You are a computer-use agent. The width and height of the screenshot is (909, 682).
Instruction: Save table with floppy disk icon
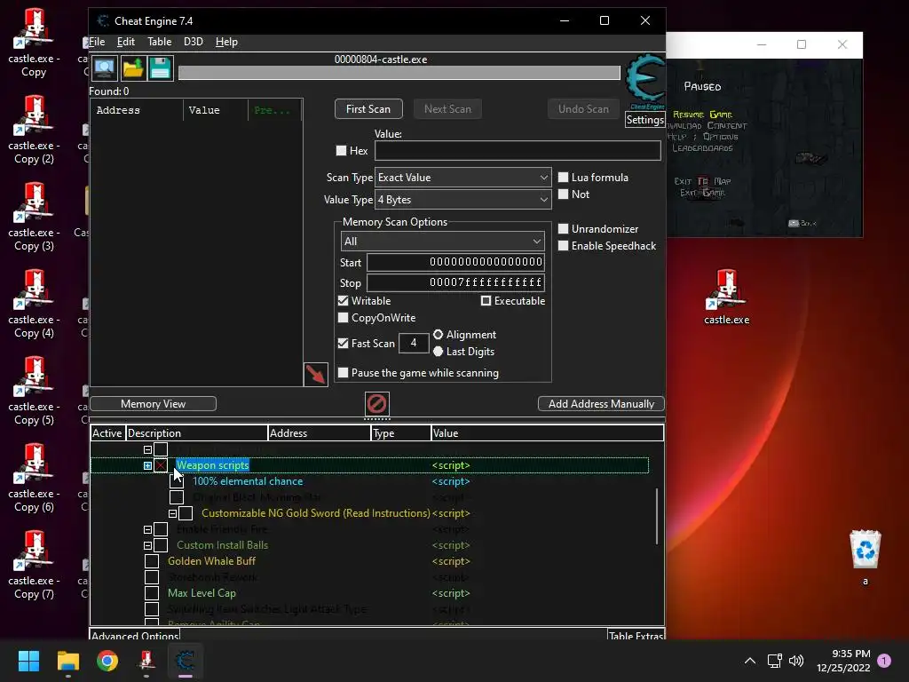pyautogui.click(x=160, y=68)
